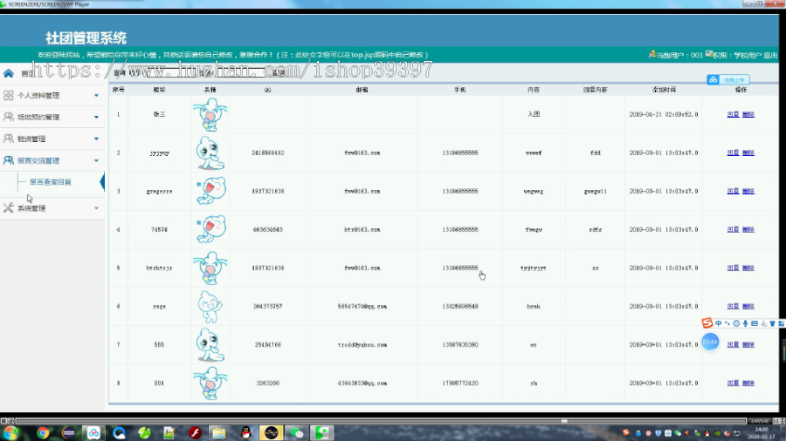The height and width of the screenshot is (441, 786).
Task: Expand the 系统管理 menu arrow
Action: coord(96,208)
